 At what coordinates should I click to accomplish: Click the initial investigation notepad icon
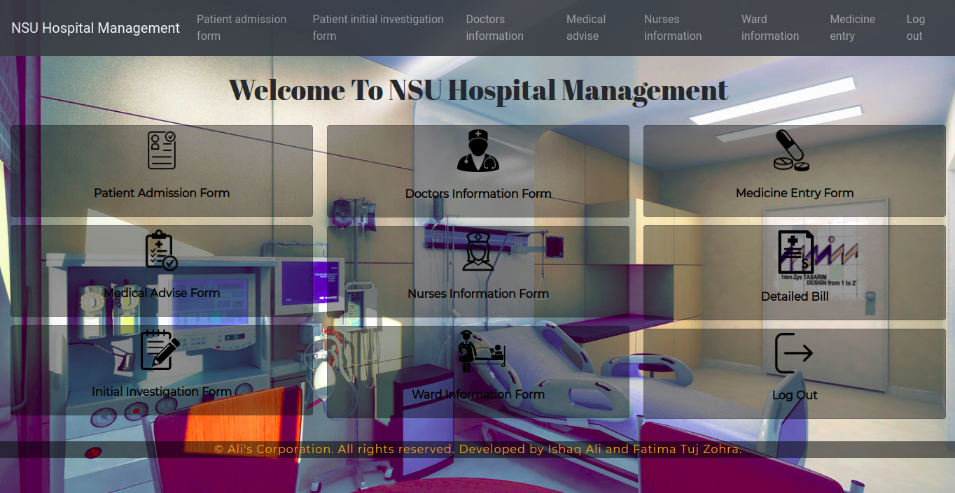(160, 350)
